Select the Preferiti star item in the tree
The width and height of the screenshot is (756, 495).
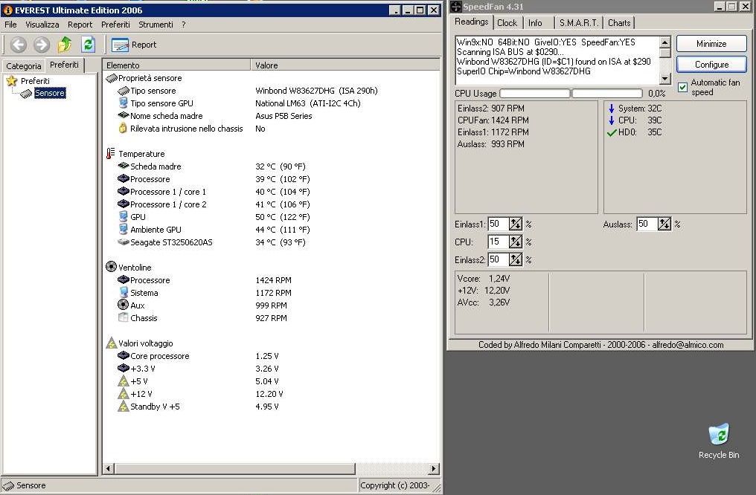tap(12, 81)
